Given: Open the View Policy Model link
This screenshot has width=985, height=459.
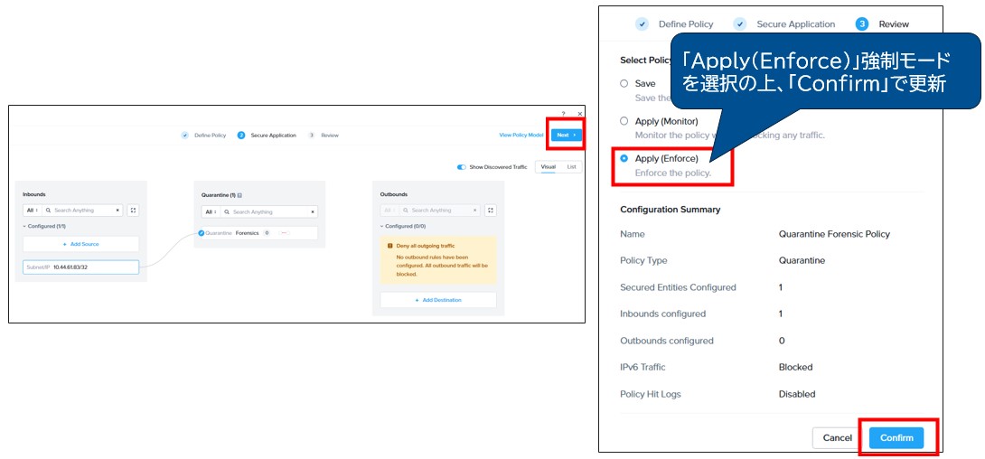Looking at the screenshot, I should point(521,136).
